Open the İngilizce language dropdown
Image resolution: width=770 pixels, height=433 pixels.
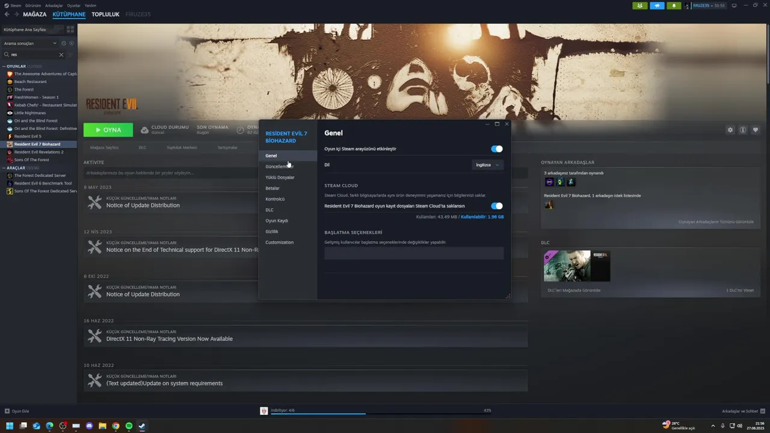click(487, 165)
